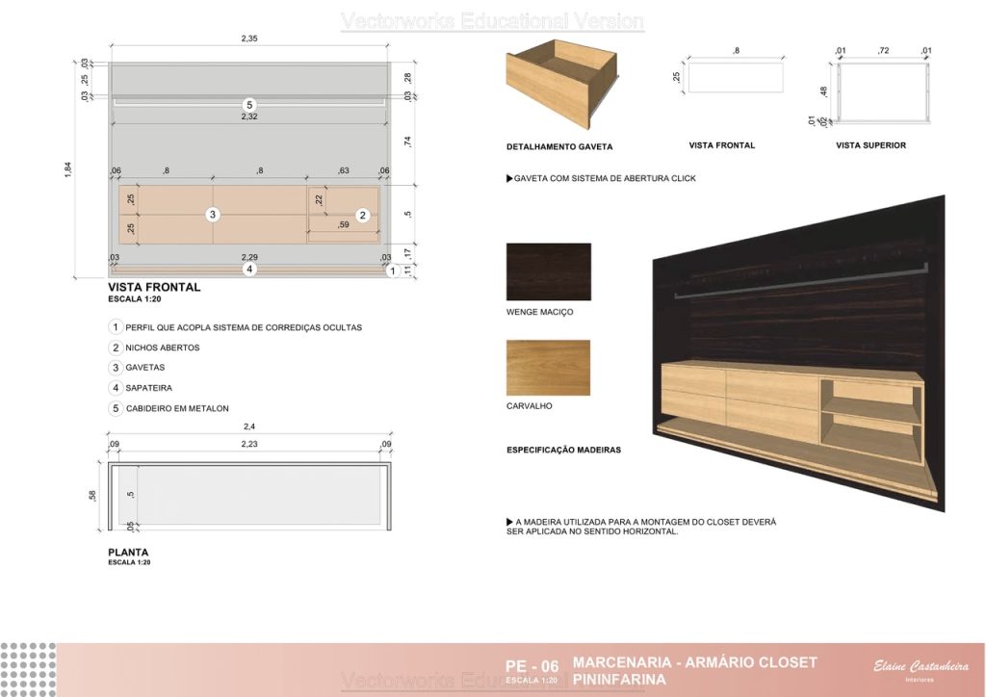Click the ',48' depth dimension in drawer top view

pos(823,91)
